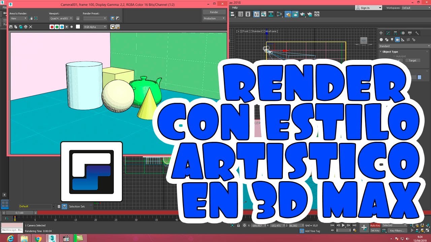Click the Play Animation button
Viewport: 431px width, 242px height.
tap(343, 225)
